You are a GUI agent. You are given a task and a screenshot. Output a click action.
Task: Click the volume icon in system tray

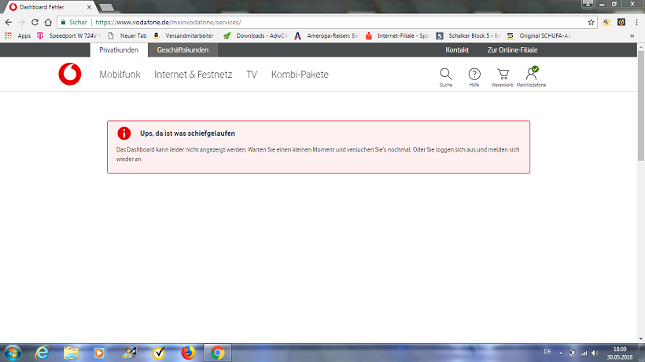(595, 353)
